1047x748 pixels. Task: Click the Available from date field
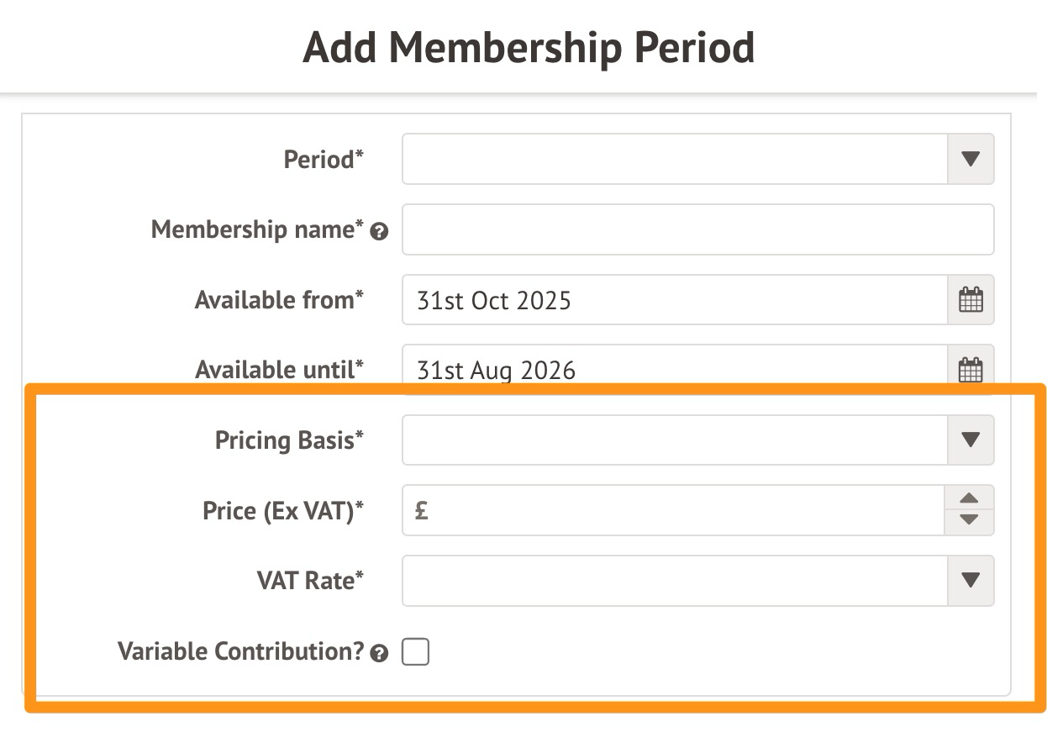pyautogui.click(x=674, y=300)
